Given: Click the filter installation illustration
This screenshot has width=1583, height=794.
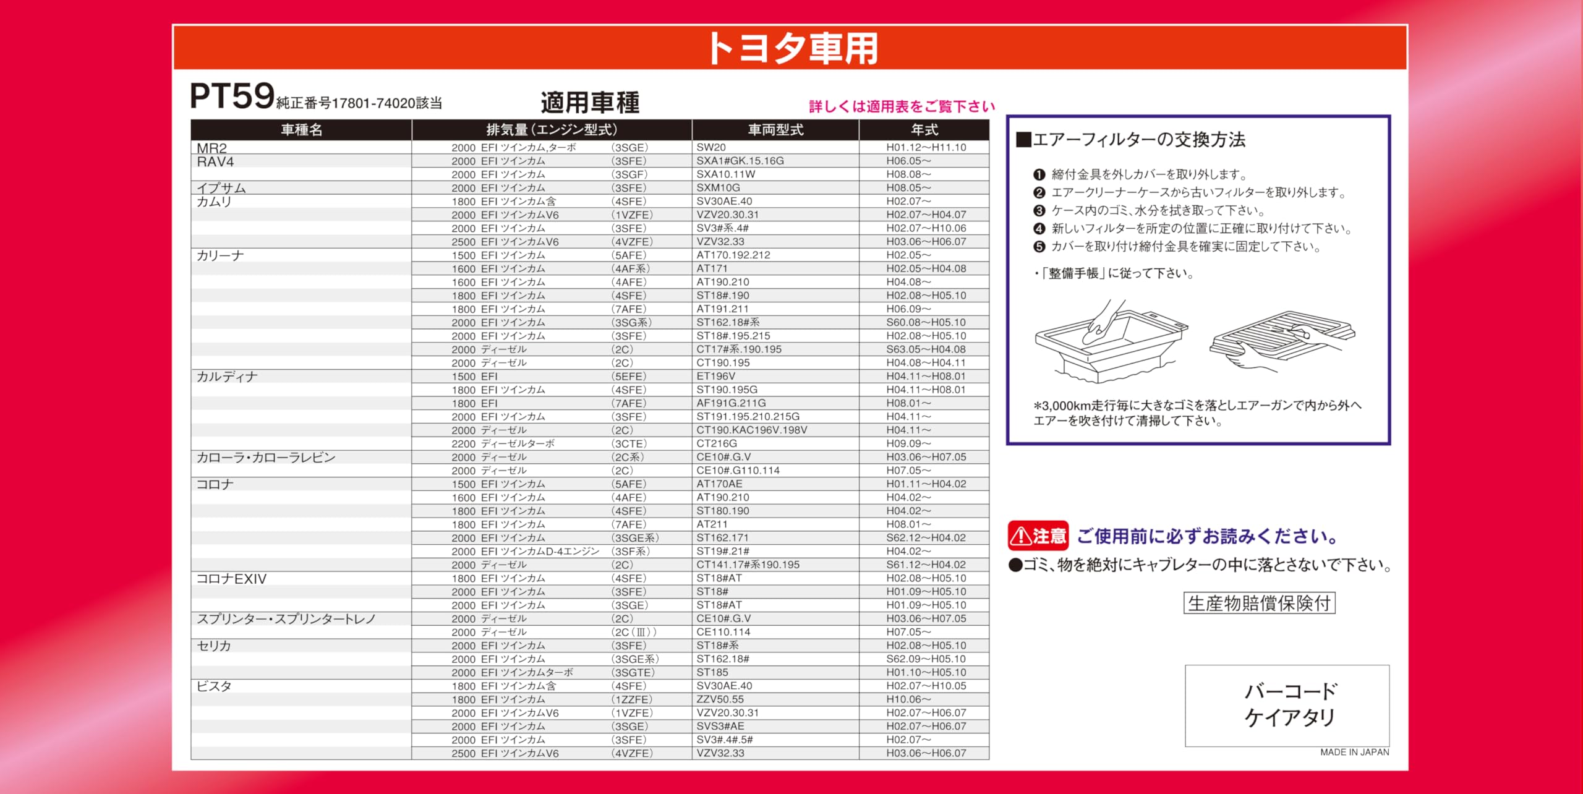Looking at the screenshot, I should pyautogui.click(x=1282, y=341).
